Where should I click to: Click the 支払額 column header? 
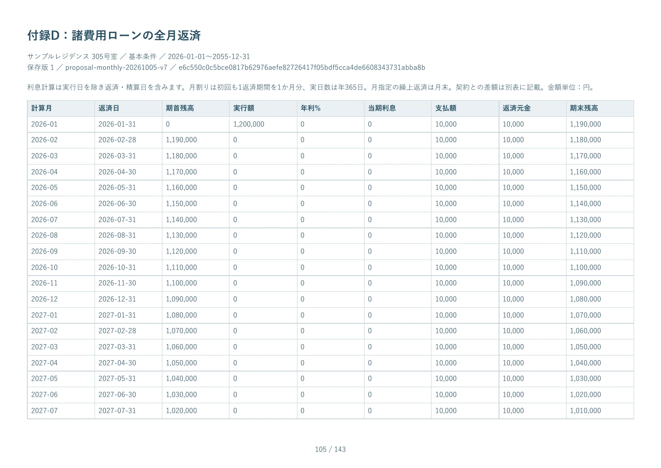click(x=465, y=108)
